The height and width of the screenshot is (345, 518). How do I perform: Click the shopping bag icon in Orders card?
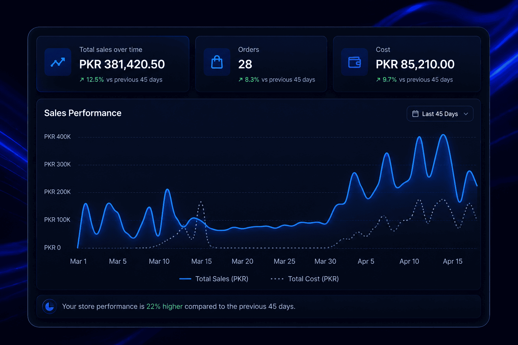(217, 62)
